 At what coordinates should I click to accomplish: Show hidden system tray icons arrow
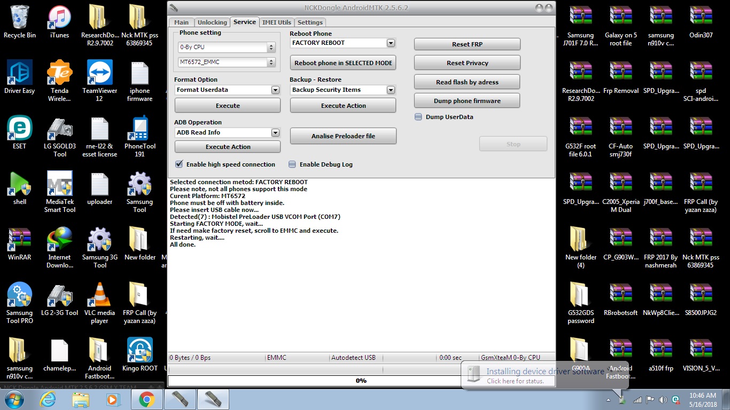point(609,400)
